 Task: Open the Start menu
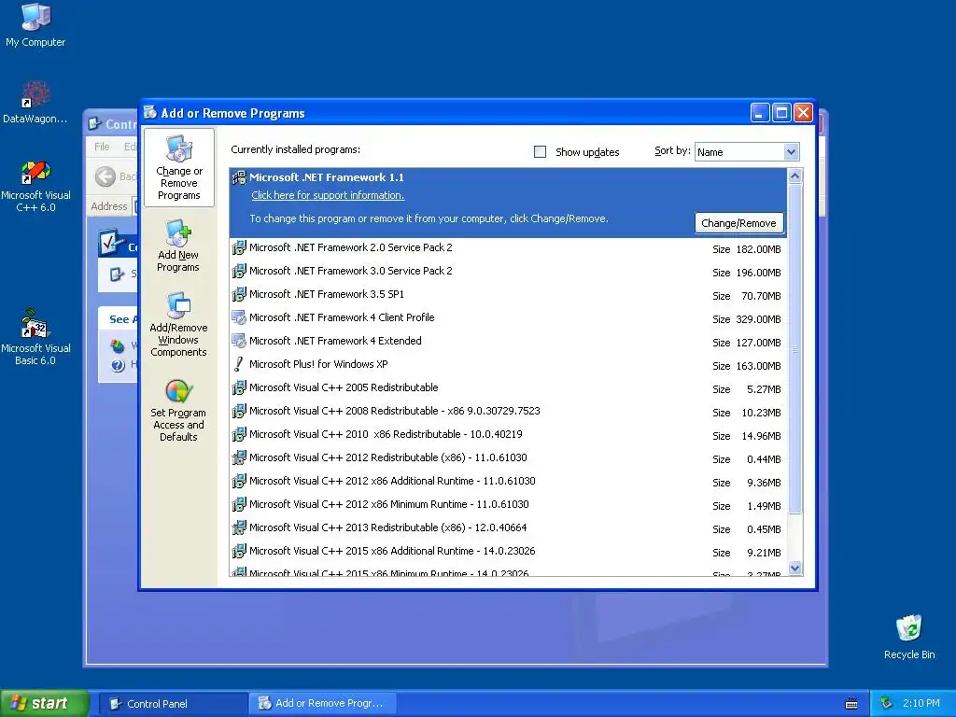(x=45, y=704)
